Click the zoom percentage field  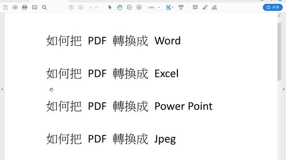pos(151,8)
